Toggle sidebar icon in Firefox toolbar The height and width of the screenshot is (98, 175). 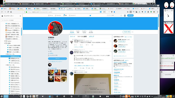click(131, 12)
